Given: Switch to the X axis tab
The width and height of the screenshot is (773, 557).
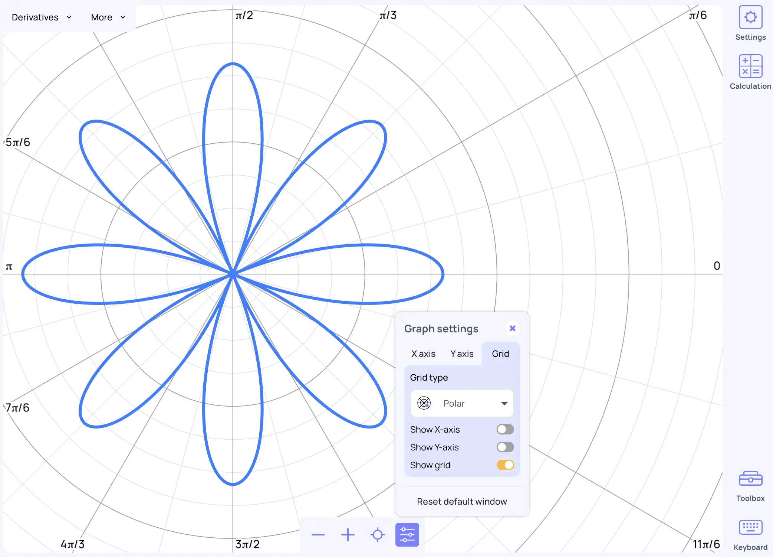Looking at the screenshot, I should click(424, 354).
